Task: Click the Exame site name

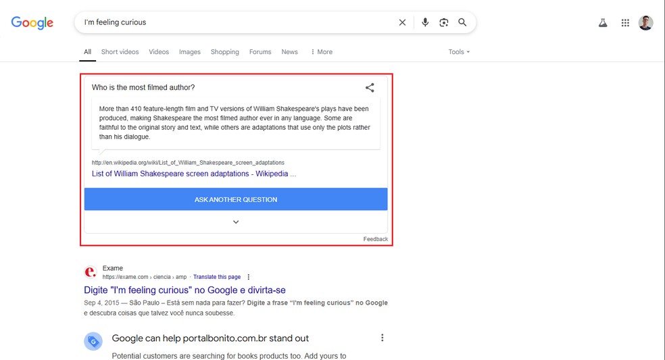Action: (x=113, y=268)
